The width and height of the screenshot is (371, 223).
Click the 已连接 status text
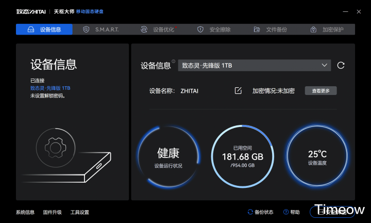(38, 81)
